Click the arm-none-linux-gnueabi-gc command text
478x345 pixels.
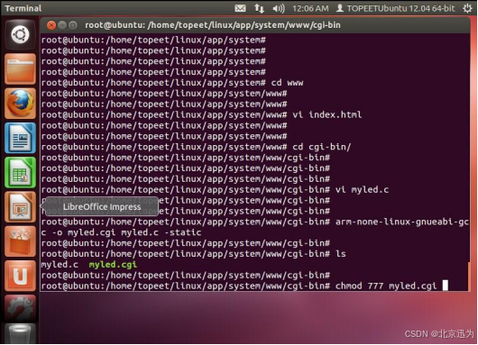tap(401, 222)
